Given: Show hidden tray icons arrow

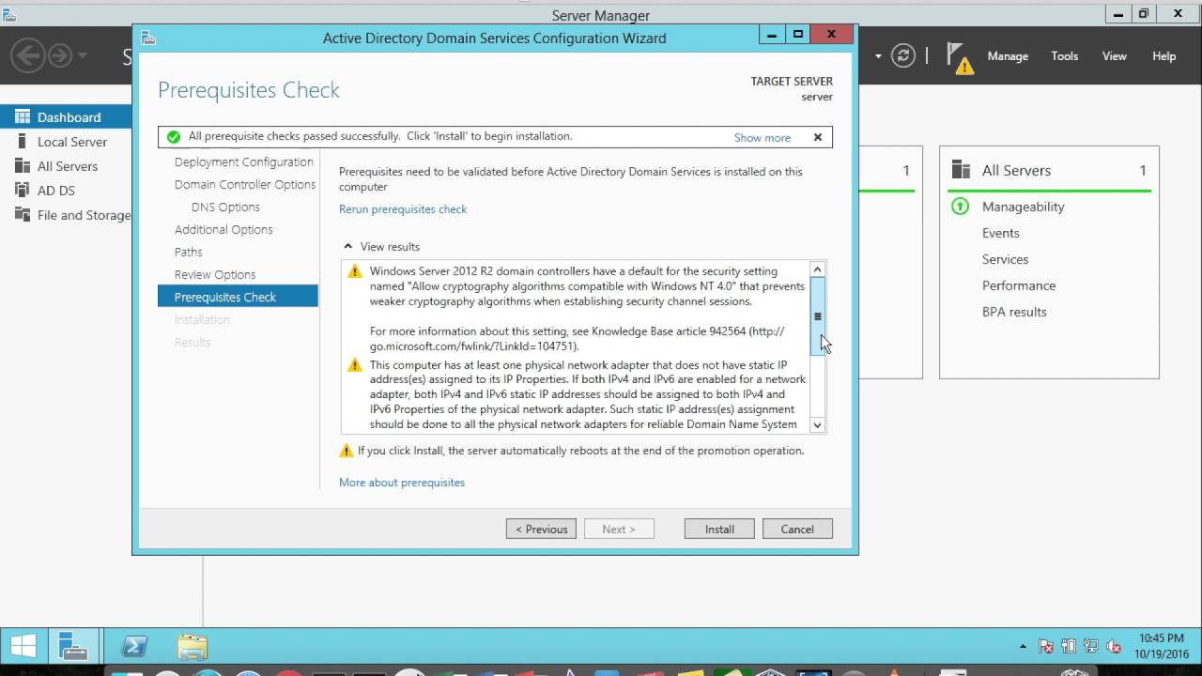Looking at the screenshot, I should [1024, 647].
